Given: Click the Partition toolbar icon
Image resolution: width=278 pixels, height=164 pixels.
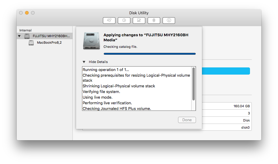Looking at the screenshot, I should (x=124, y=20).
